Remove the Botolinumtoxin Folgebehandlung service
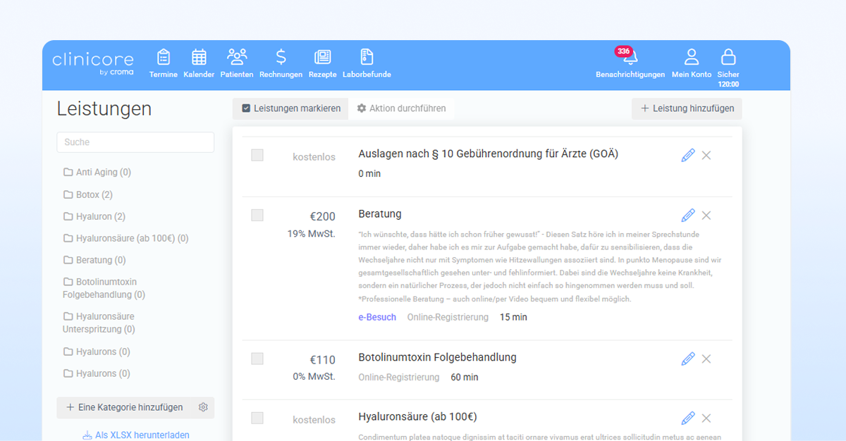 point(706,359)
